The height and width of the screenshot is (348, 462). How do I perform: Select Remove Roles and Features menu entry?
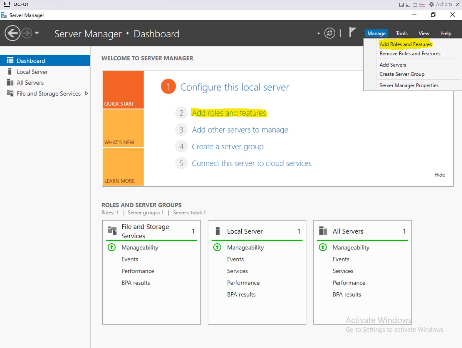[x=410, y=54]
